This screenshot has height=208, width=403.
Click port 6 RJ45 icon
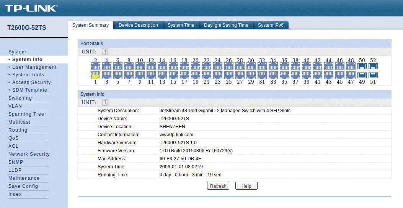[x=118, y=66]
